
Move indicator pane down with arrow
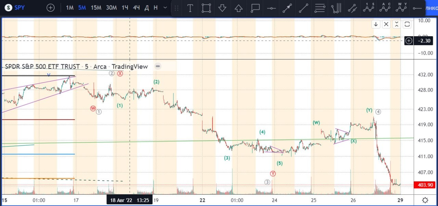tap(376, 24)
